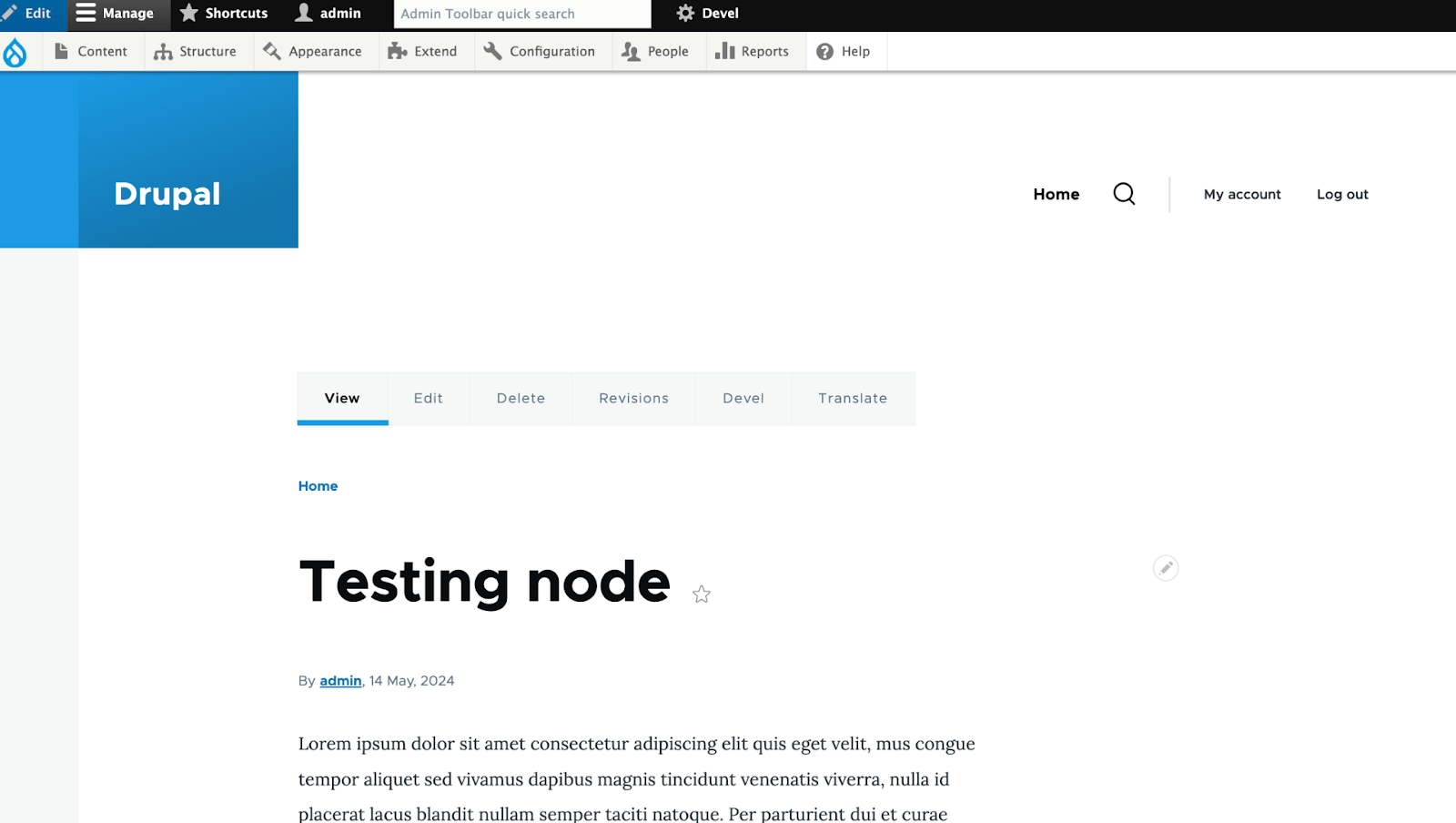This screenshot has height=823, width=1456.
Task: Open the My account link
Action: 1242,194
